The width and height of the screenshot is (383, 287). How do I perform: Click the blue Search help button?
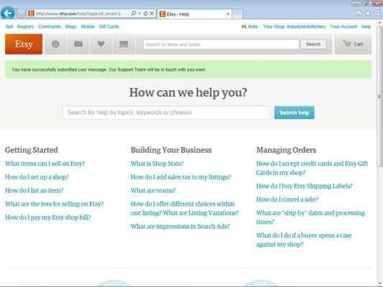[x=294, y=113]
